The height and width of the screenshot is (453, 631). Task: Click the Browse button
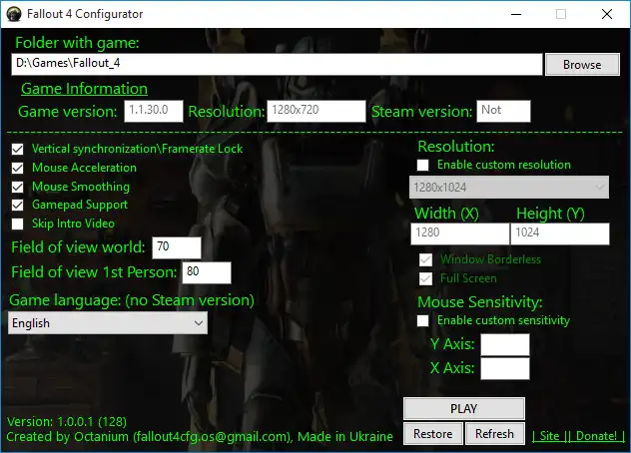pos(582,65)
